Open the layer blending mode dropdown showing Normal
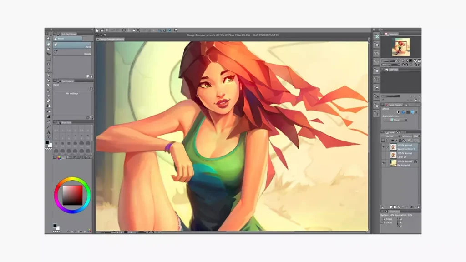This screenshot has width=466, height=262. pyautogui.click(x=391, y=136)
